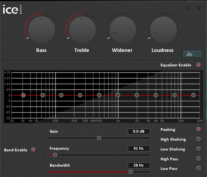Click the Frequency slider handle
The width and height of the screenshot is (207, 177).
(55, 155)
